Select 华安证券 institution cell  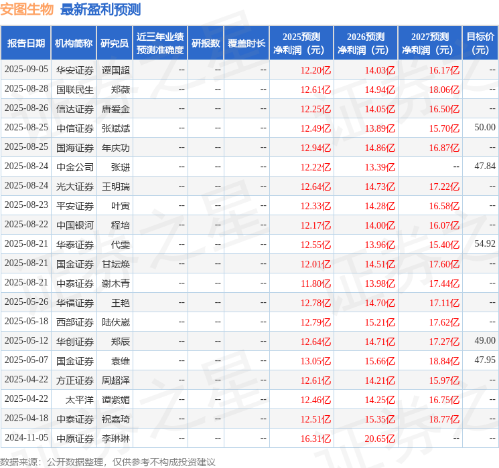tap(75, 70)
